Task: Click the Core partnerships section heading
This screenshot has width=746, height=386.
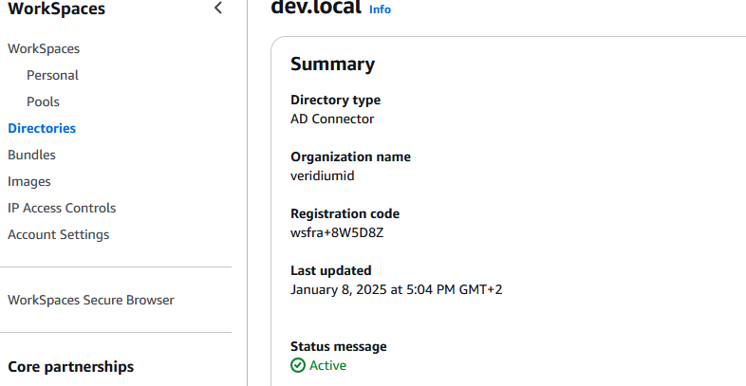Action: [x=70, y=366]
